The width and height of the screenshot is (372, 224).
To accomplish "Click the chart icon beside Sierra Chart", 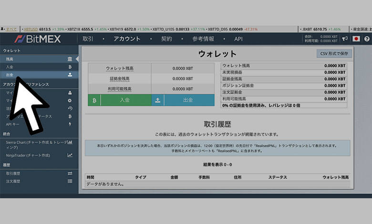I will [70, 143].
